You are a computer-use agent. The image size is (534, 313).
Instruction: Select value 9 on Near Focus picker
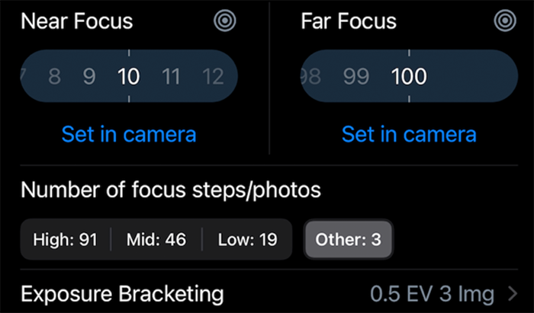(89, 76)
